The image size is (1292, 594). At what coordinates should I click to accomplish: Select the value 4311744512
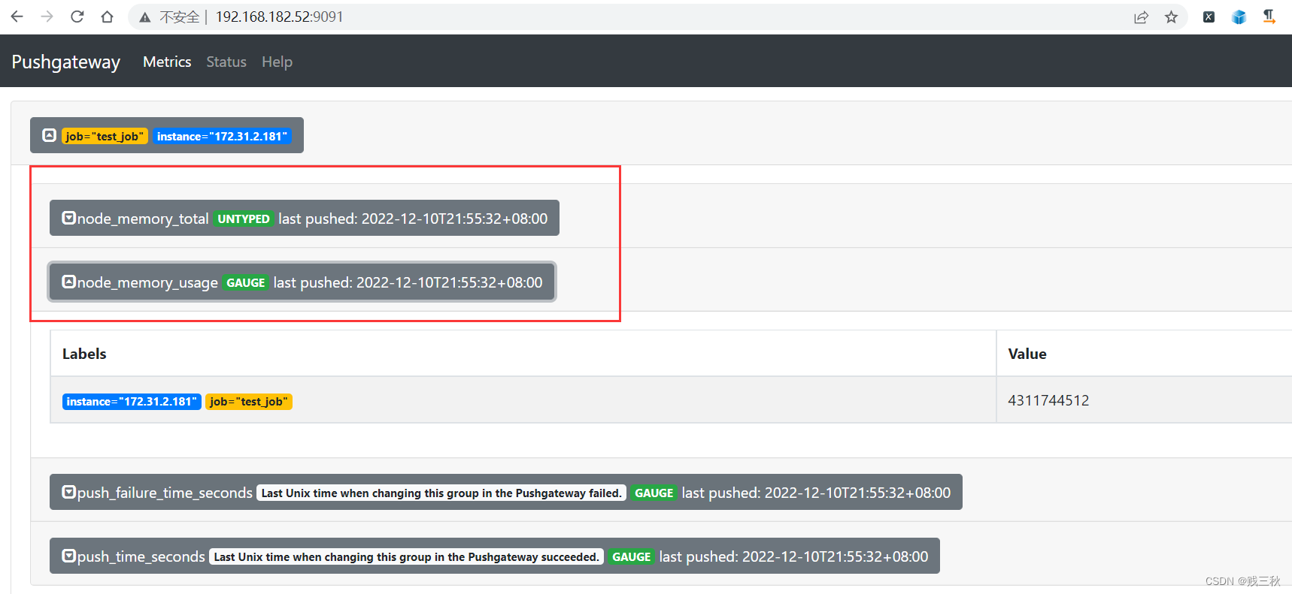click(1048, 400)
